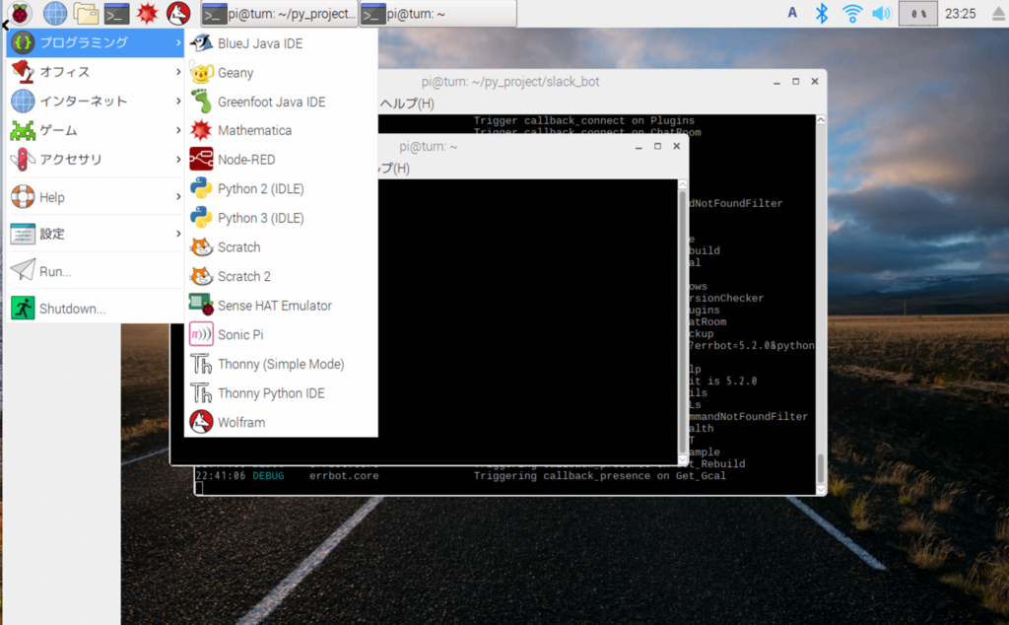Click the scroll-down arrow in slack_bot terminal
The image size is (1009, 625).
821,490
